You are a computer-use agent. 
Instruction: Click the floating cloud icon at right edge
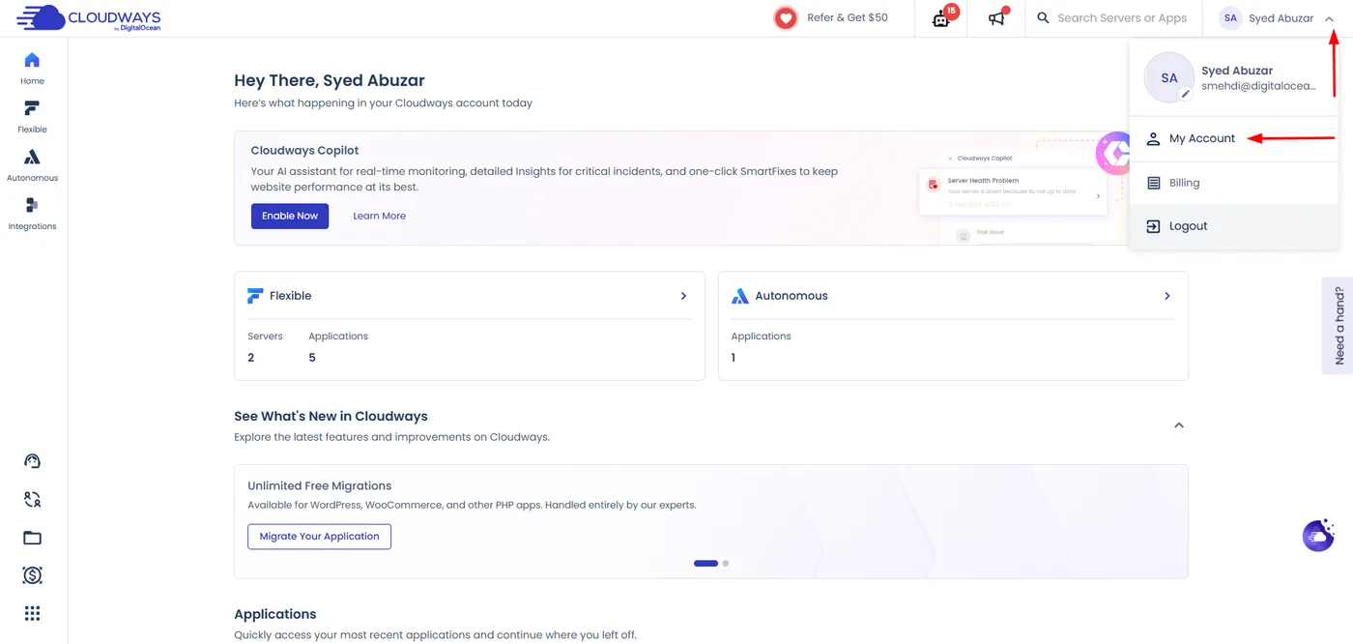[1318, 535]
